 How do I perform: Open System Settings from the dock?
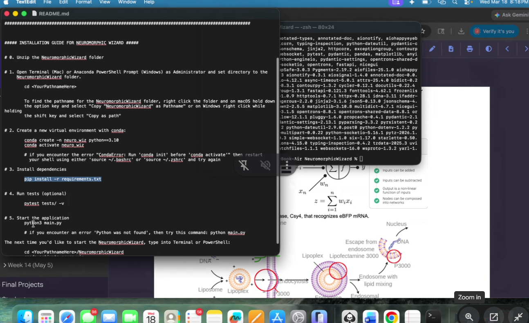coord(298,317)
